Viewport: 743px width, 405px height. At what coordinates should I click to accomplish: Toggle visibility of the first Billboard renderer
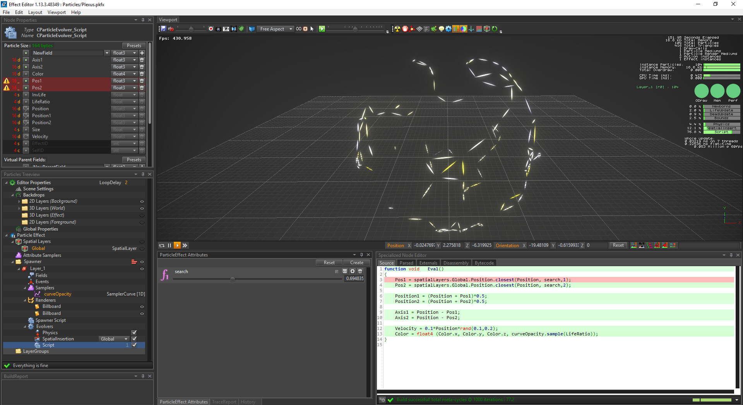click(142, 306)
